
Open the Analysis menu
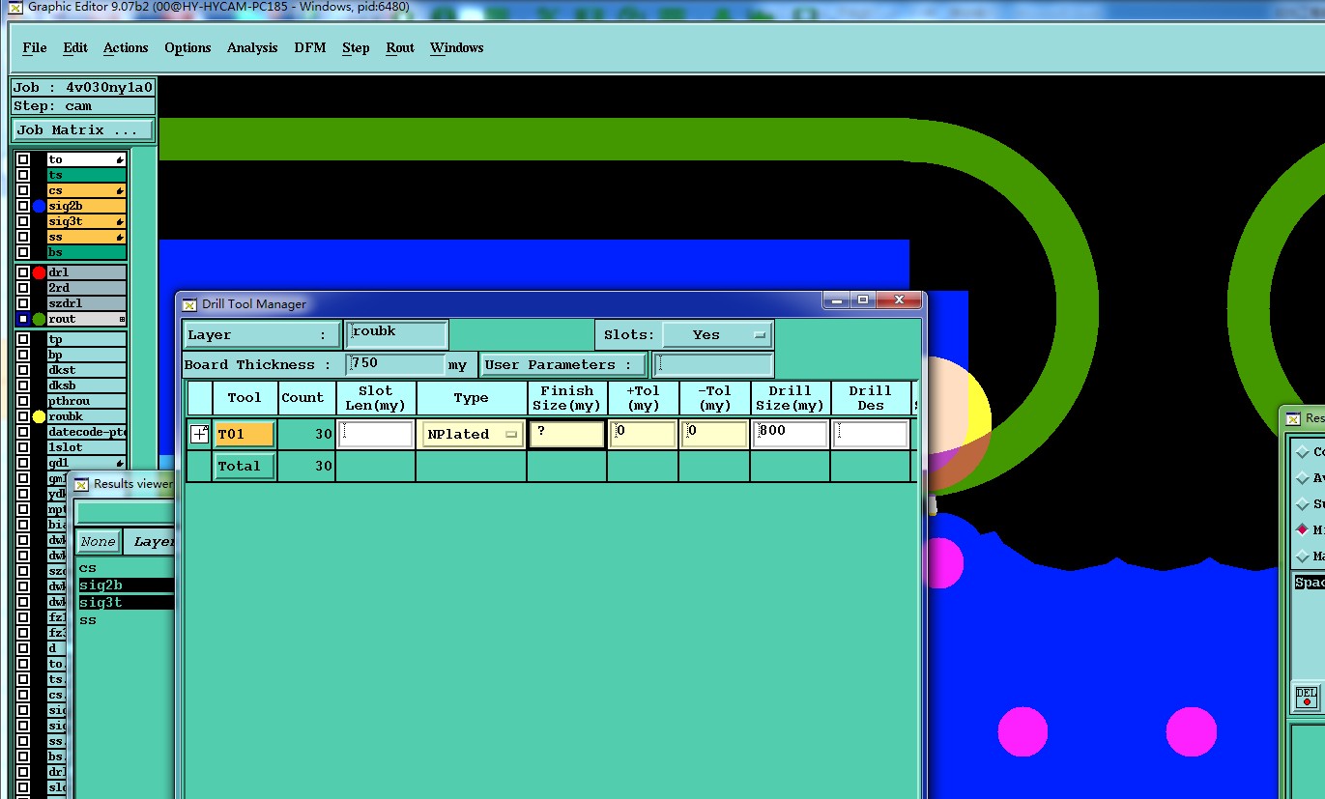coord(252,47)
